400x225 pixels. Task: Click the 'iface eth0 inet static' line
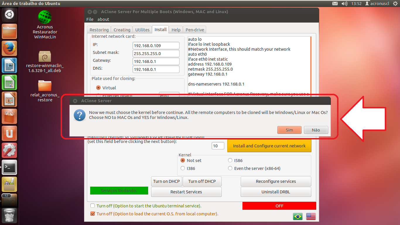[208, 59]
